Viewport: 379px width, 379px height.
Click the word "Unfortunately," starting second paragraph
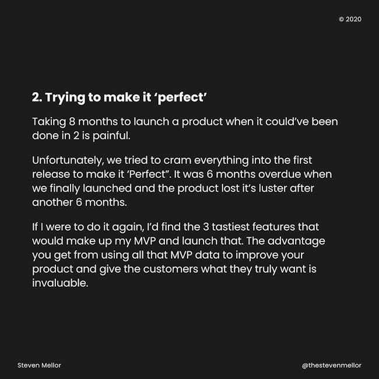pos(68,160)
